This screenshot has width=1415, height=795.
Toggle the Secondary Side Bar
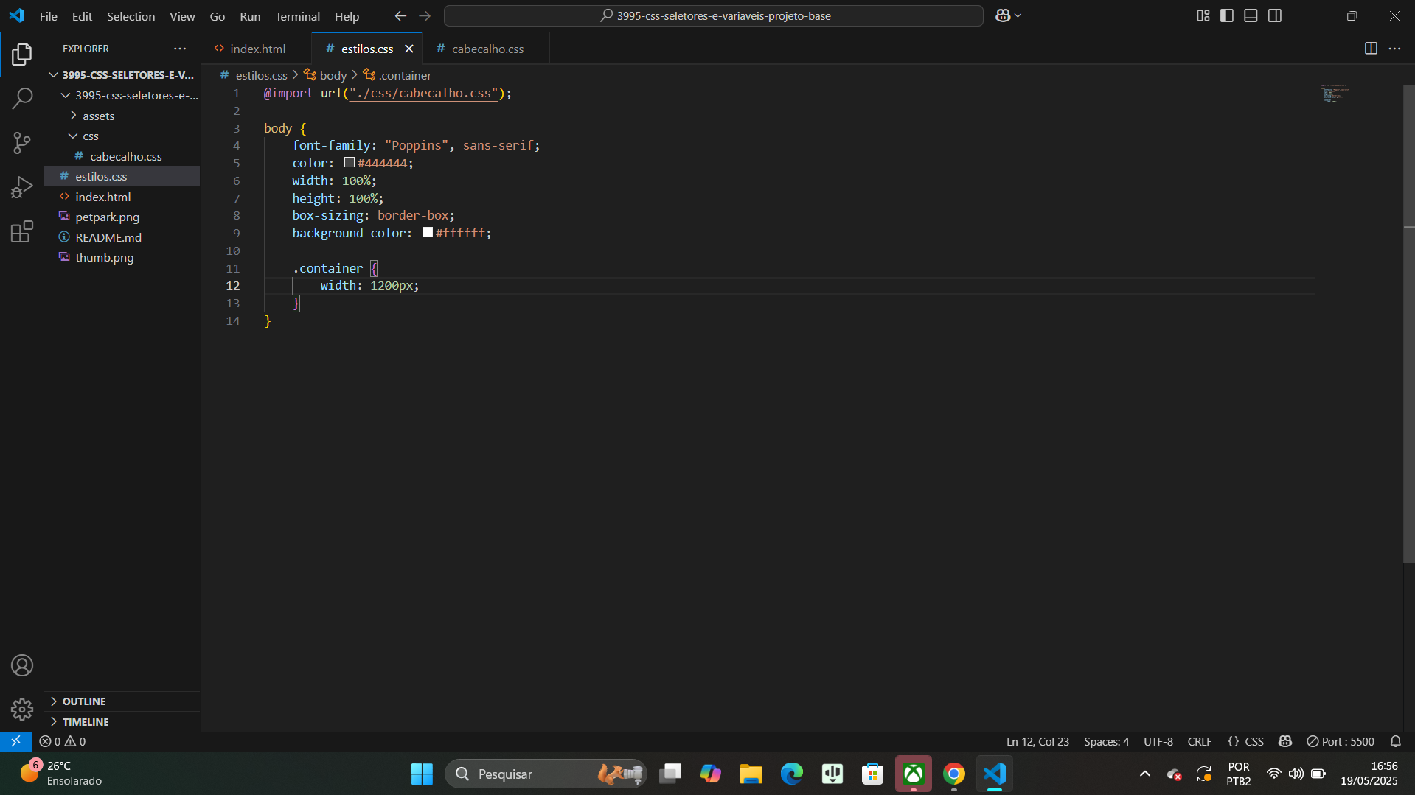click(1275, 15)
